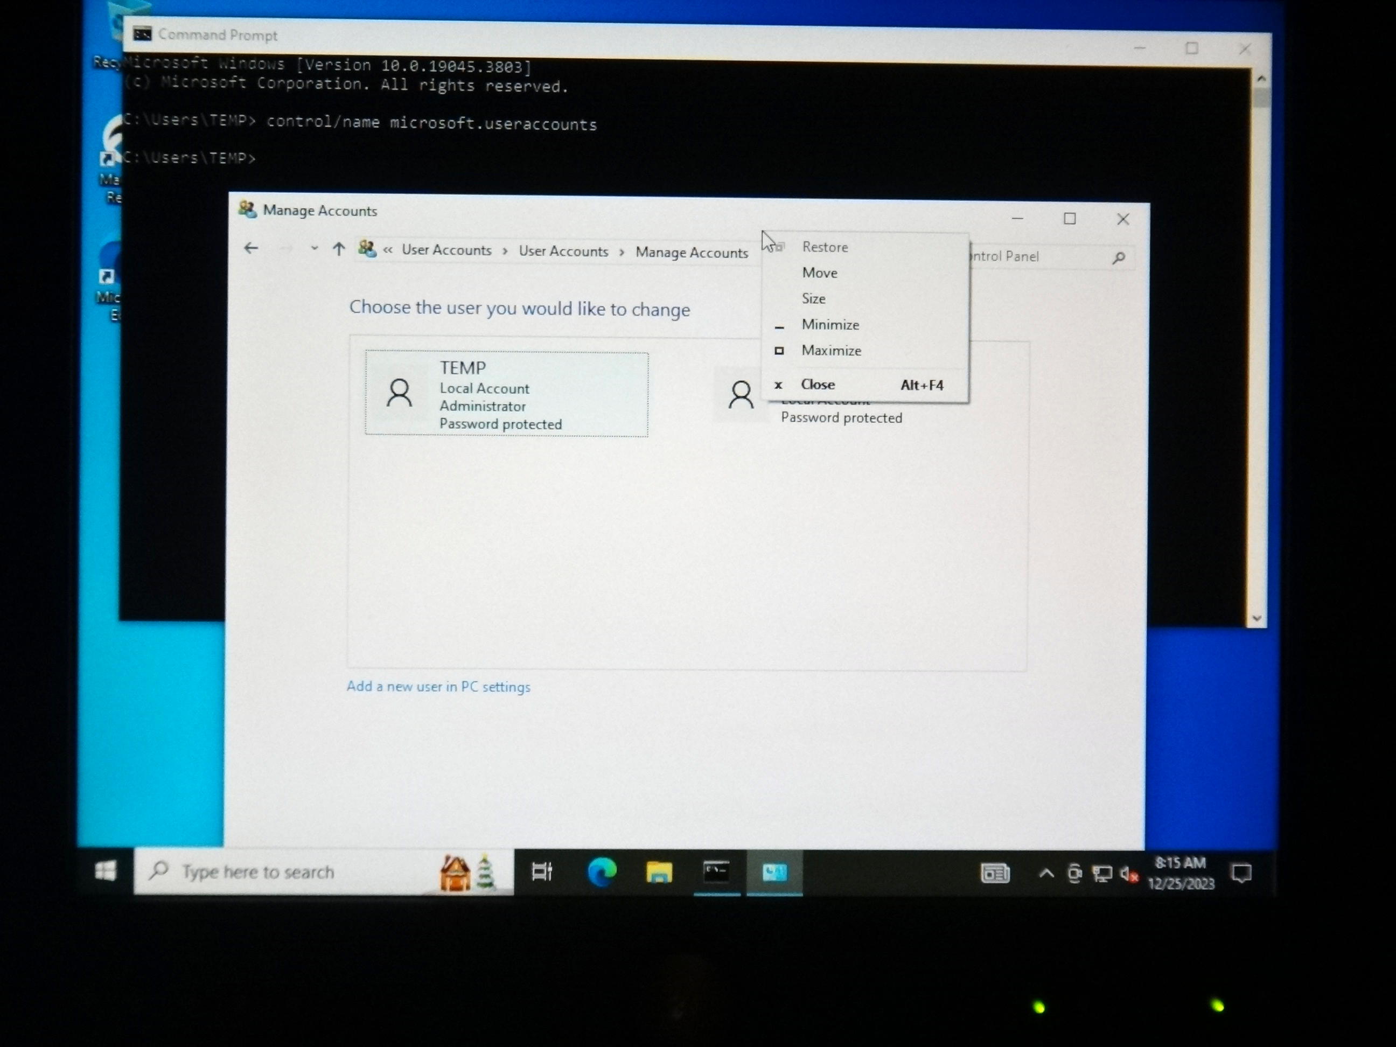Click the second account's avatar icon
Screen dimensions: 1396x1047
[741, 395]
